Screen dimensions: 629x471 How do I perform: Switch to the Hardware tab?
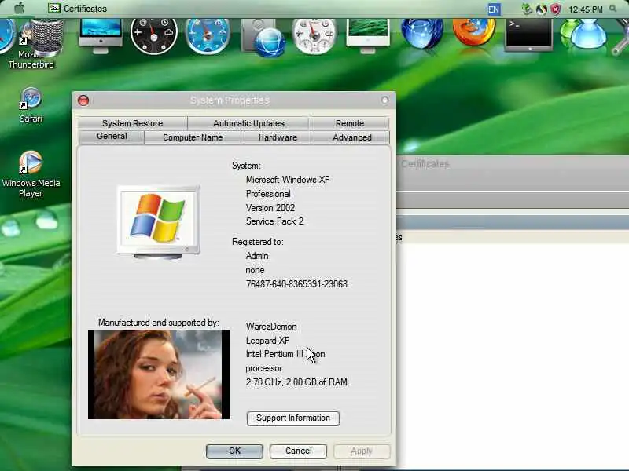point(278,137)
